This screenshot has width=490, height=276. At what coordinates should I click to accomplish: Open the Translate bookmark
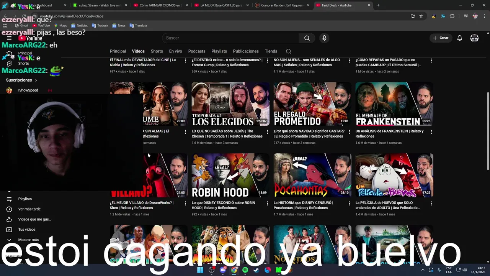pos(138,26)
